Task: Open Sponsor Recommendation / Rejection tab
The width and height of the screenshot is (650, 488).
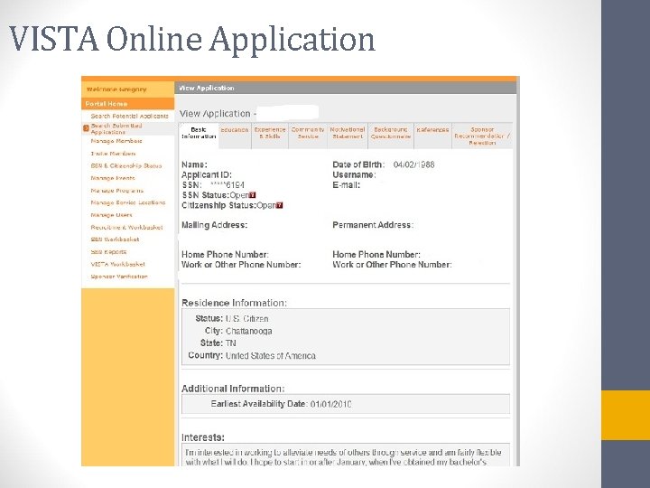Action: (x=482, y=136)
